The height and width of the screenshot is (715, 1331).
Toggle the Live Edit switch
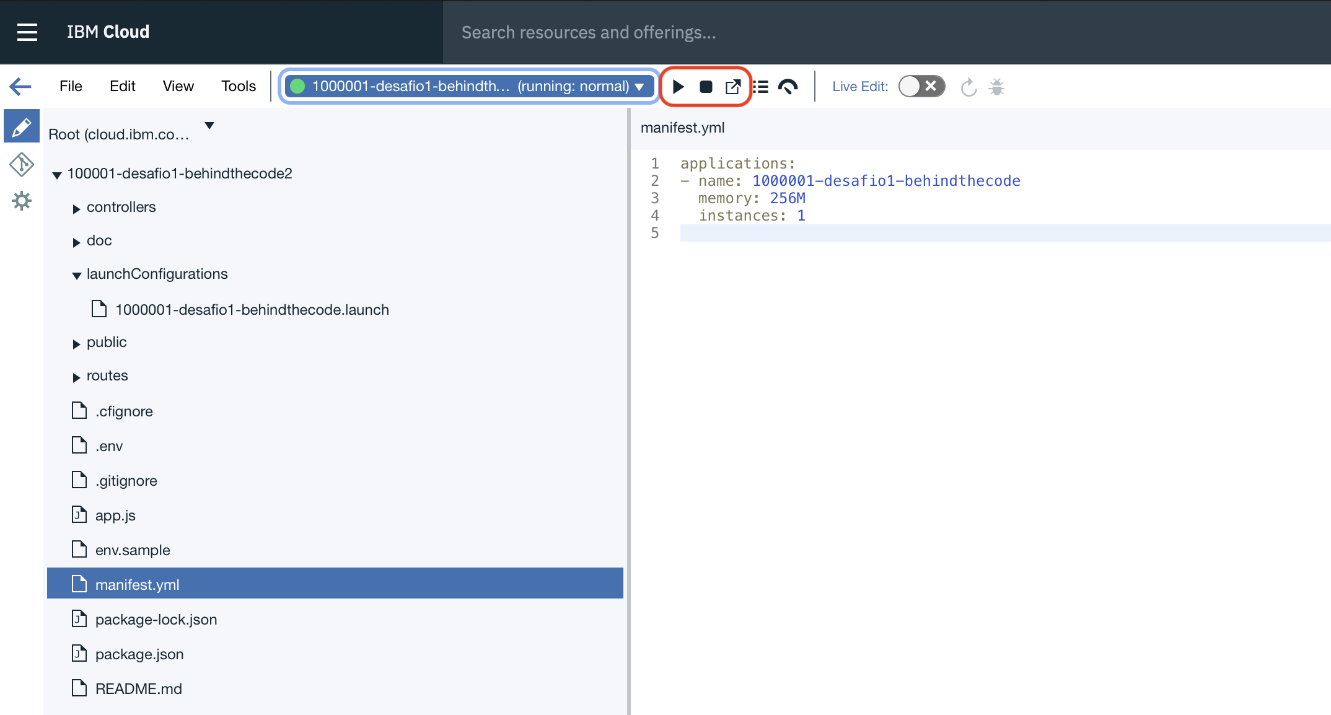(921, 87)
